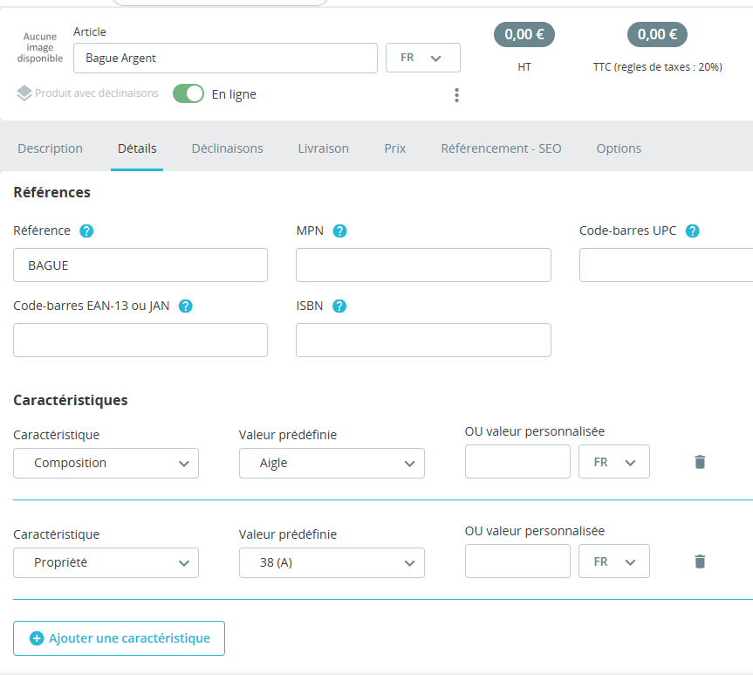Open help tooltip for MPN
This screenshot has height=675, width=753.
(x=339, y=231)
